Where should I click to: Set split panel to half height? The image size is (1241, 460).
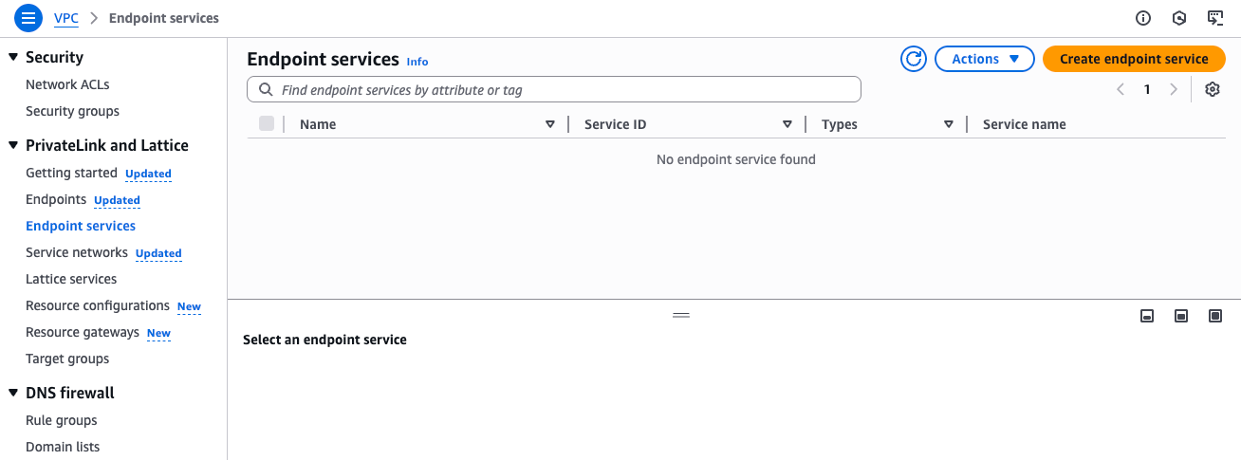click(1181, 316)
